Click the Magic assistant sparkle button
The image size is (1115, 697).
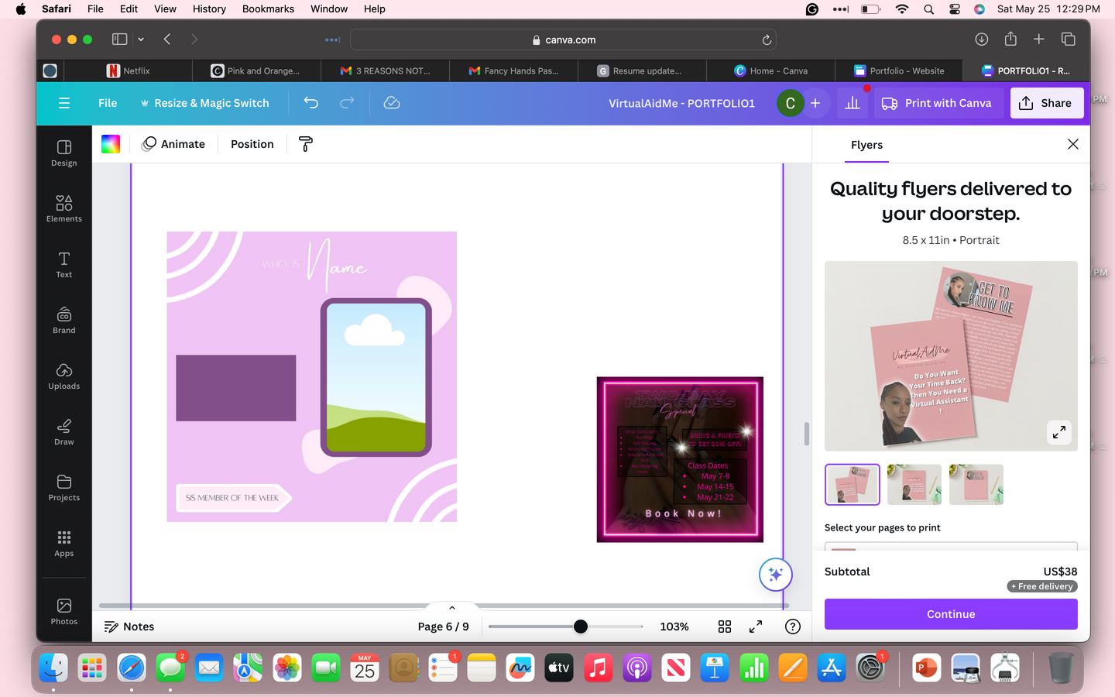(x=775, y=575)
